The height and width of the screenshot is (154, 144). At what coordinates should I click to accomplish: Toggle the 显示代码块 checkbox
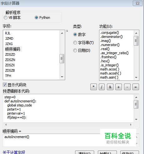pyautogui.click(x=5, y=85)
